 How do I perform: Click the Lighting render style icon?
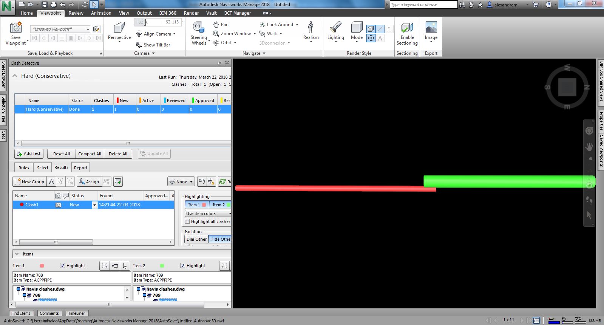pyautogui.click(x=335, y=28)
